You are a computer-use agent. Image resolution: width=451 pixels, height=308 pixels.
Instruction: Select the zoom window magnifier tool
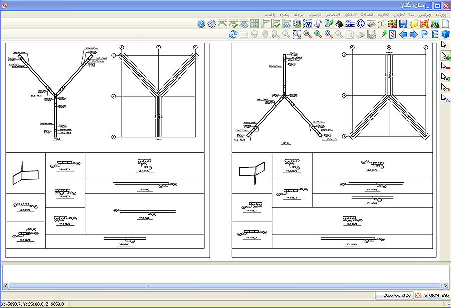(x=297, y=34)
